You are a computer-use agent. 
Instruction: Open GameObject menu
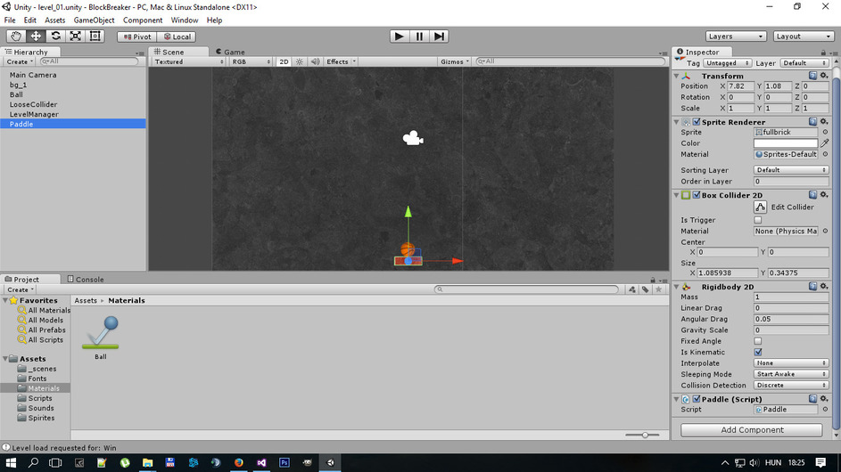tap(94, 20)
